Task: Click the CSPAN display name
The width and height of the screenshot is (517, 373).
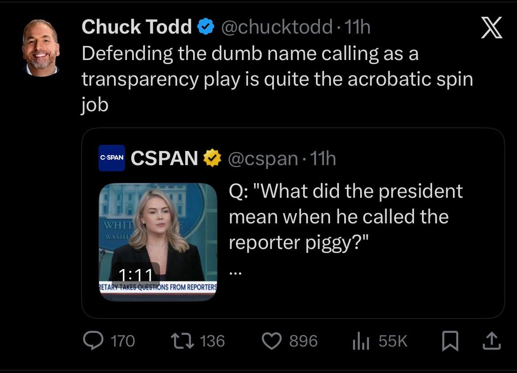Action: tap(164, 158)
